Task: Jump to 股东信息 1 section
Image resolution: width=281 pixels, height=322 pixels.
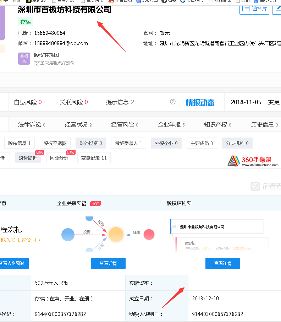Action: tap(20, 143)
